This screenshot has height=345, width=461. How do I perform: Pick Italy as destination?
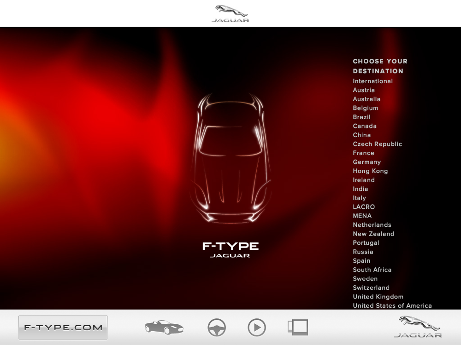point(359,198)
